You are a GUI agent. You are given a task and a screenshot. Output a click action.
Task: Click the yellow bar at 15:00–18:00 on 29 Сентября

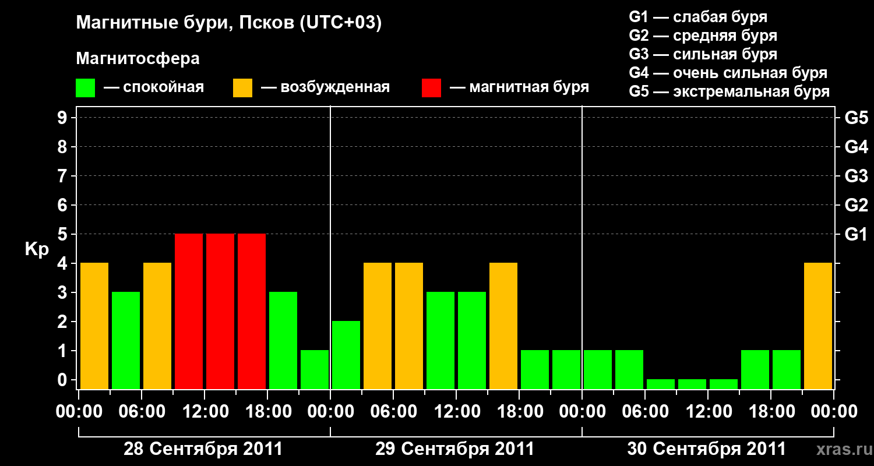[503, 326]
